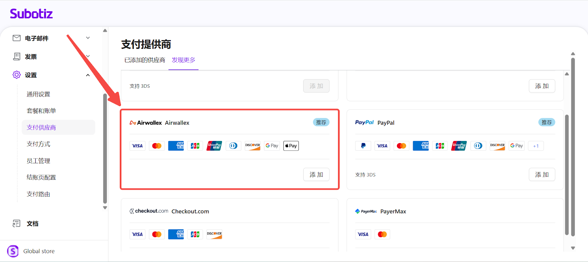Click the Google Pay icon under Airwallex
This screenshot has height=262, width=588.
click(x=272, y=146)
